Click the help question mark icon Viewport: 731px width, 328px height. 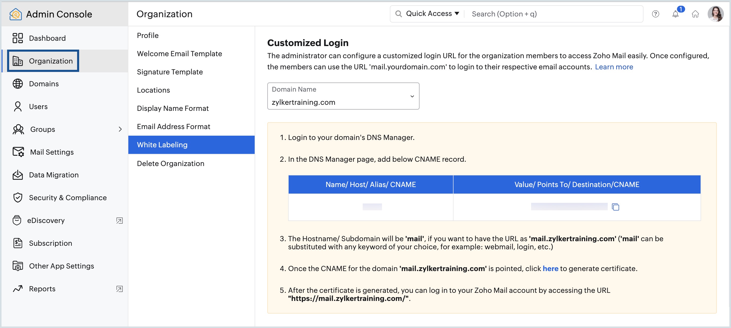click(655, 14)
